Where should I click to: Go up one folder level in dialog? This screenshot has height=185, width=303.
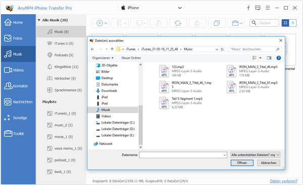(112, 49)
